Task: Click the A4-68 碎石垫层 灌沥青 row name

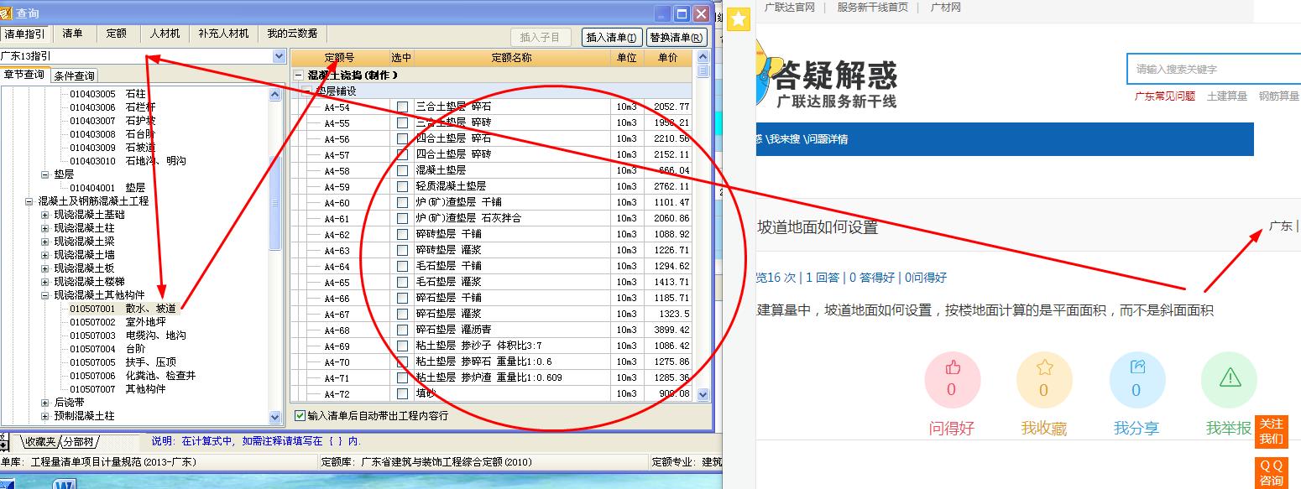Action: click(454, 330)
